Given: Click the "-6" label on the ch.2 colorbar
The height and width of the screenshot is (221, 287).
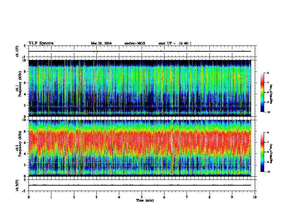Looking at the screenshot, I should 267,133.
